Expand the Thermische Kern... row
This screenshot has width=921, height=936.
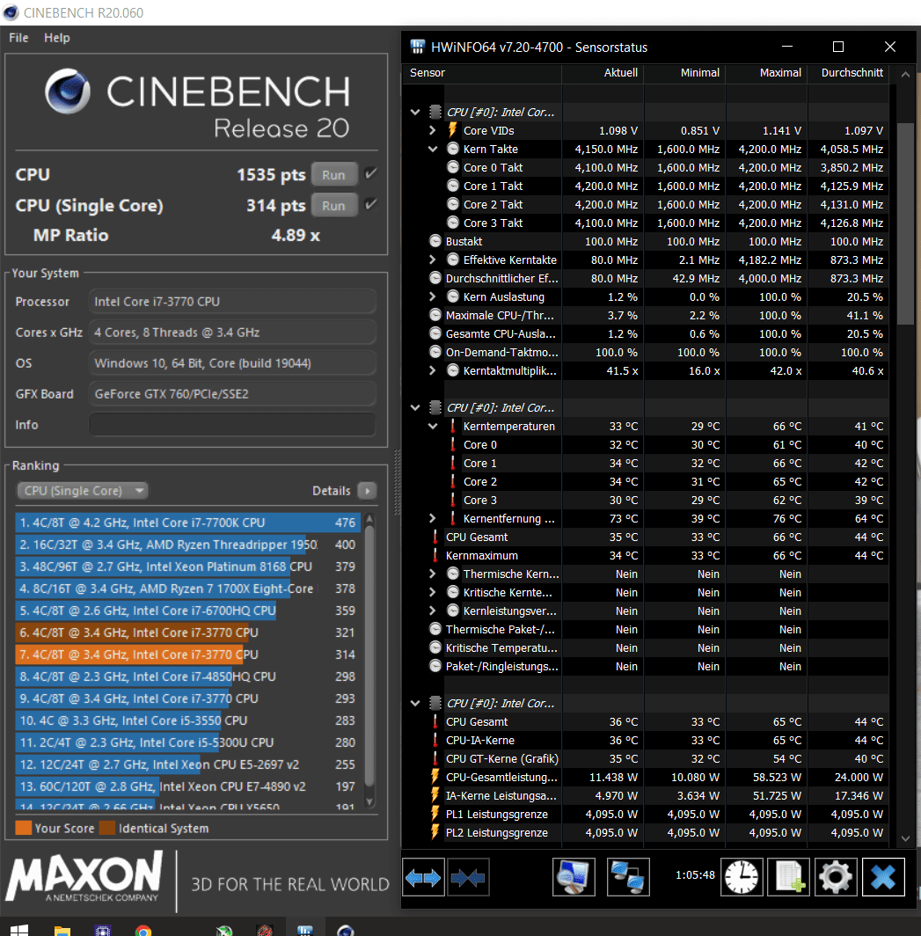(x=433, y=574)
